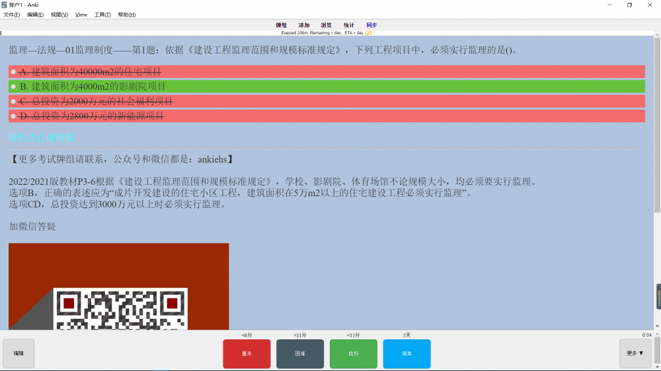Viewport: 661px width, 371px height.
Task: Click the cyan text 绿色为正确答案
Action: [42, 137]
